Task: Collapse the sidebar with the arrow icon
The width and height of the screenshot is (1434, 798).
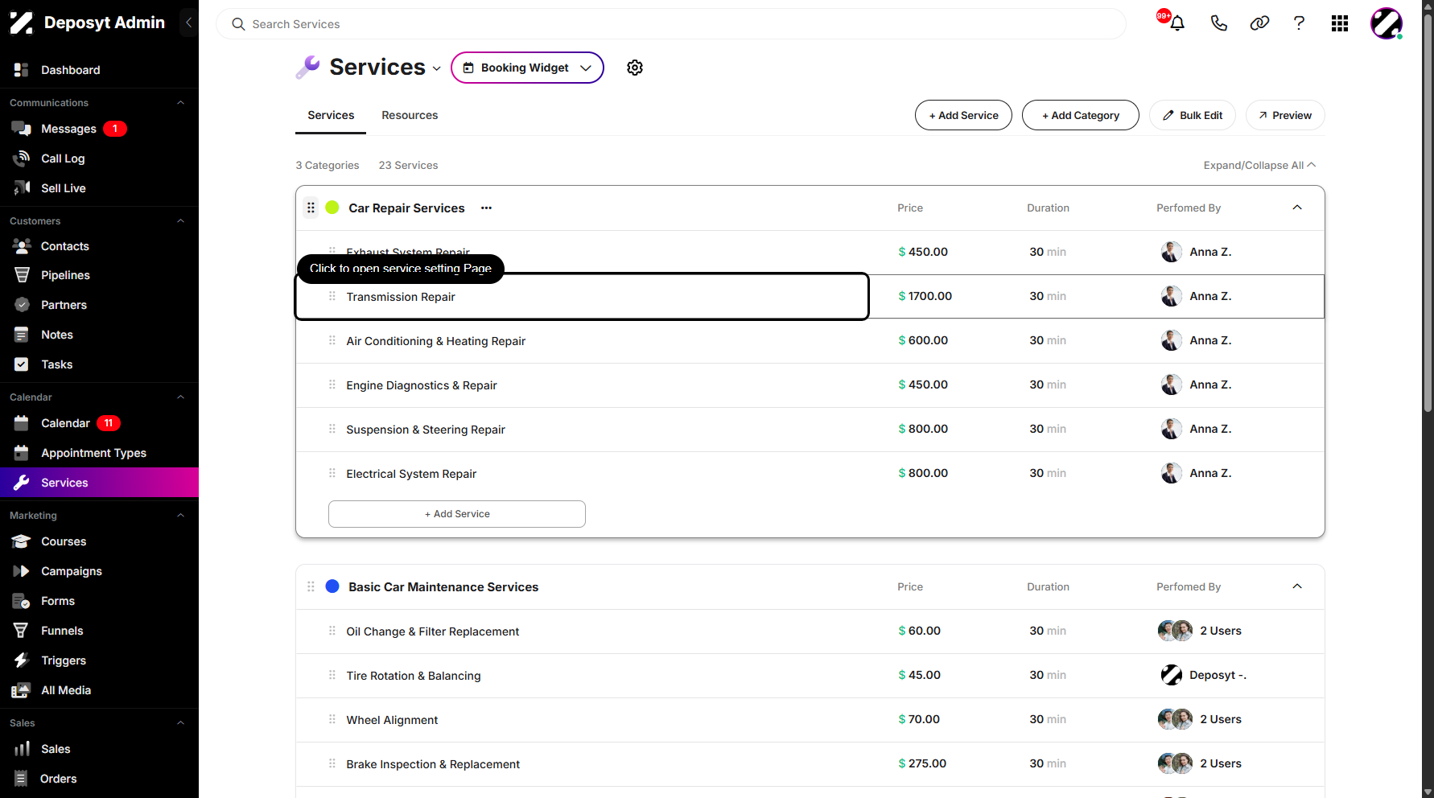Action: pos(188,23)
